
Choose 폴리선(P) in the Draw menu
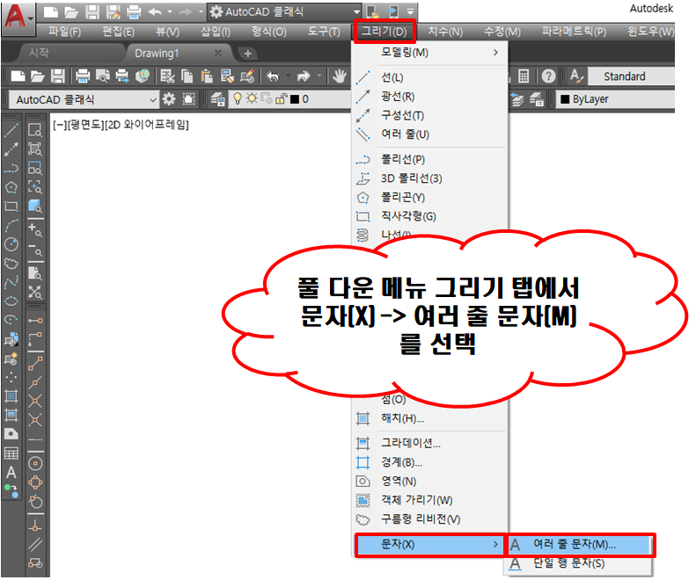pos(429,159)
